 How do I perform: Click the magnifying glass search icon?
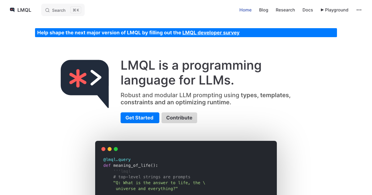point(47,10)
